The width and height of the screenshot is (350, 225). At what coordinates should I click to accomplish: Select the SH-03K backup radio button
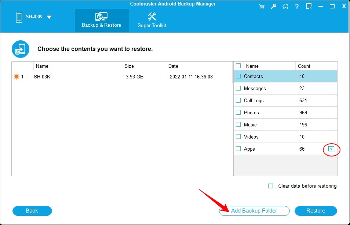[x=16, y=77]
